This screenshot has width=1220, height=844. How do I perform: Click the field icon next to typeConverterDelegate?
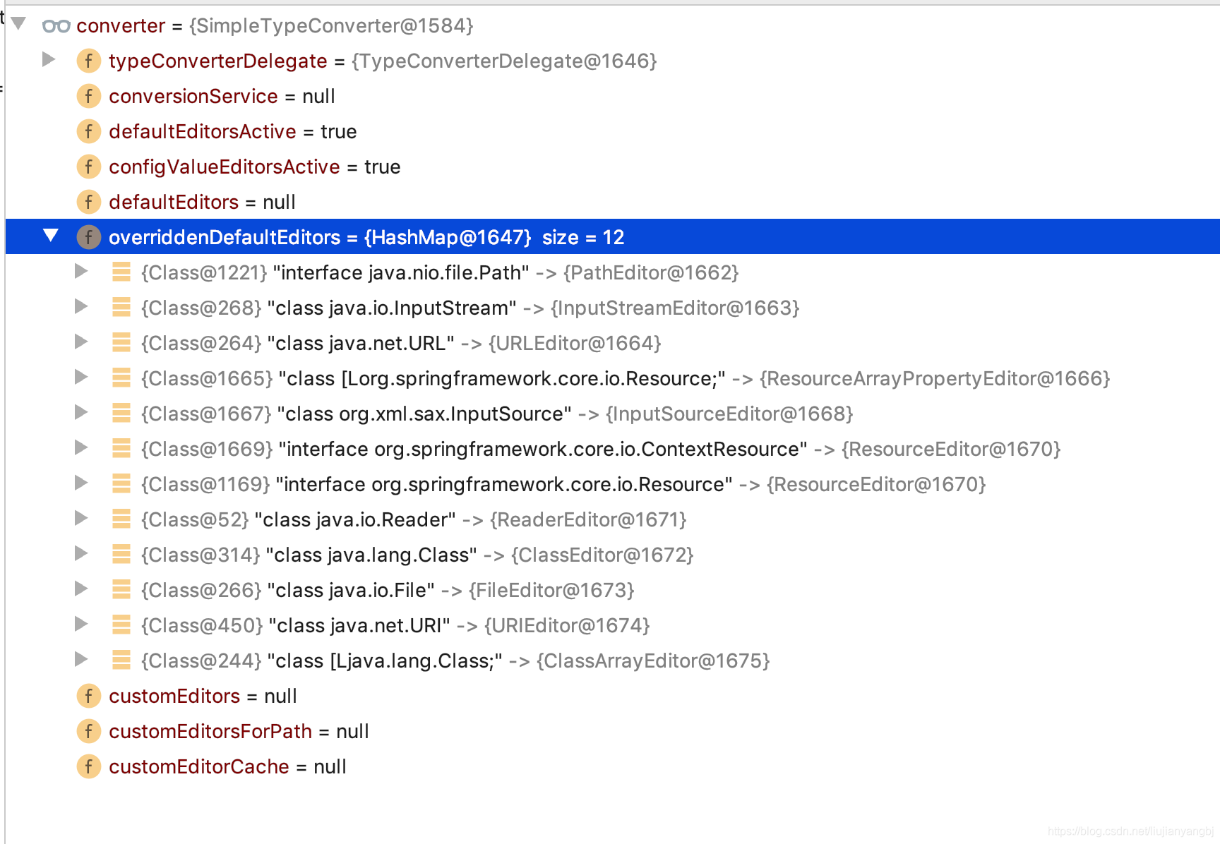88,61
